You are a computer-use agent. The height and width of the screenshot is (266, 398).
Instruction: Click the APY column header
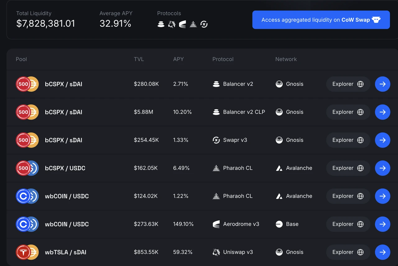pyautogui.click(x=178, y=59)
